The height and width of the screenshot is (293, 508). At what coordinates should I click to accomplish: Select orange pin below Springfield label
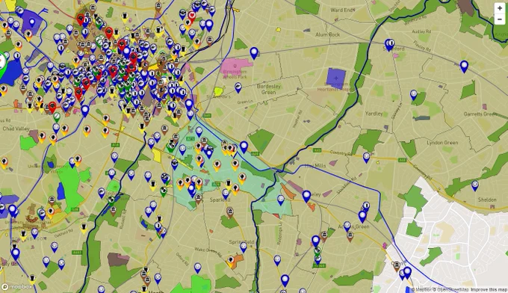230,262
